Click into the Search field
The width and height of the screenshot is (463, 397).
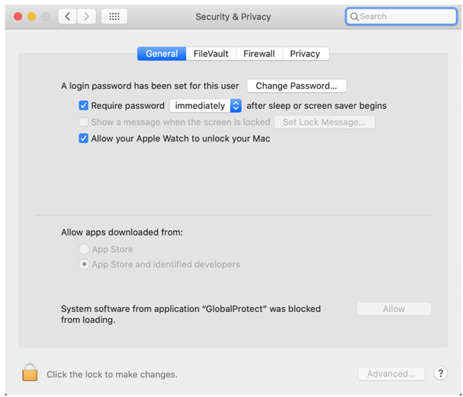(x=404, y=17)
